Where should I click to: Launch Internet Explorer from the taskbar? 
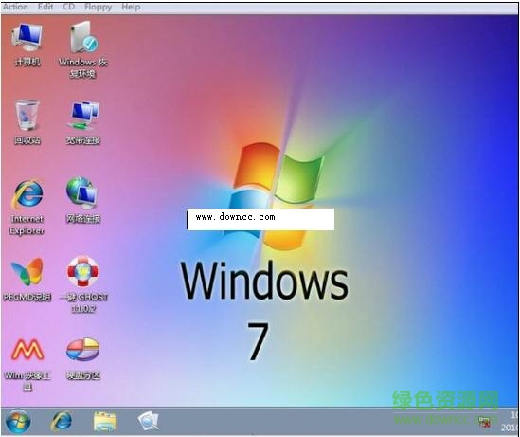[62, 421]
